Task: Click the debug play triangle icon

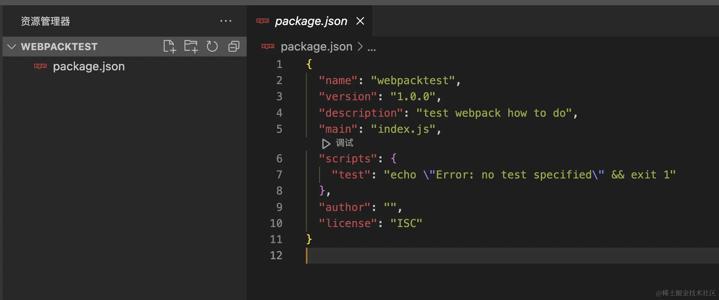Action: pyautogui.click(x=326, y=144)
